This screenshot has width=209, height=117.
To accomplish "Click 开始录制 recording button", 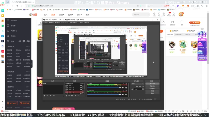I will click(152, 86).
